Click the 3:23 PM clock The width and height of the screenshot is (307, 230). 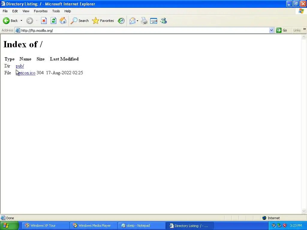coord(296,226)
